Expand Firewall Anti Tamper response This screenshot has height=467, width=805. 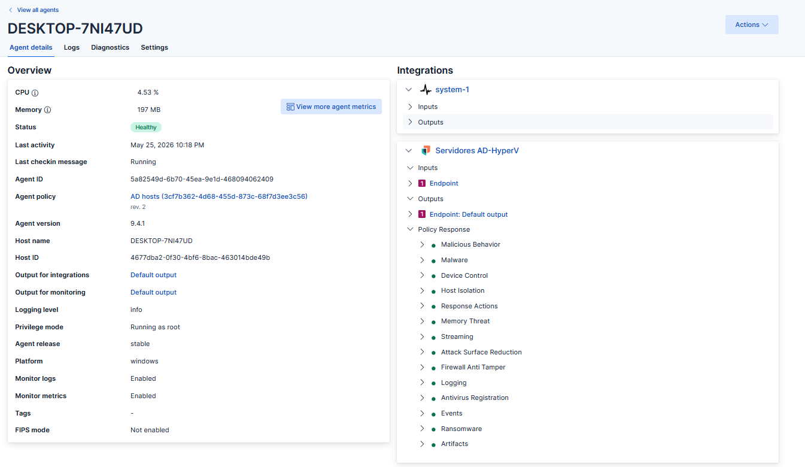click(x=422, y=367)
